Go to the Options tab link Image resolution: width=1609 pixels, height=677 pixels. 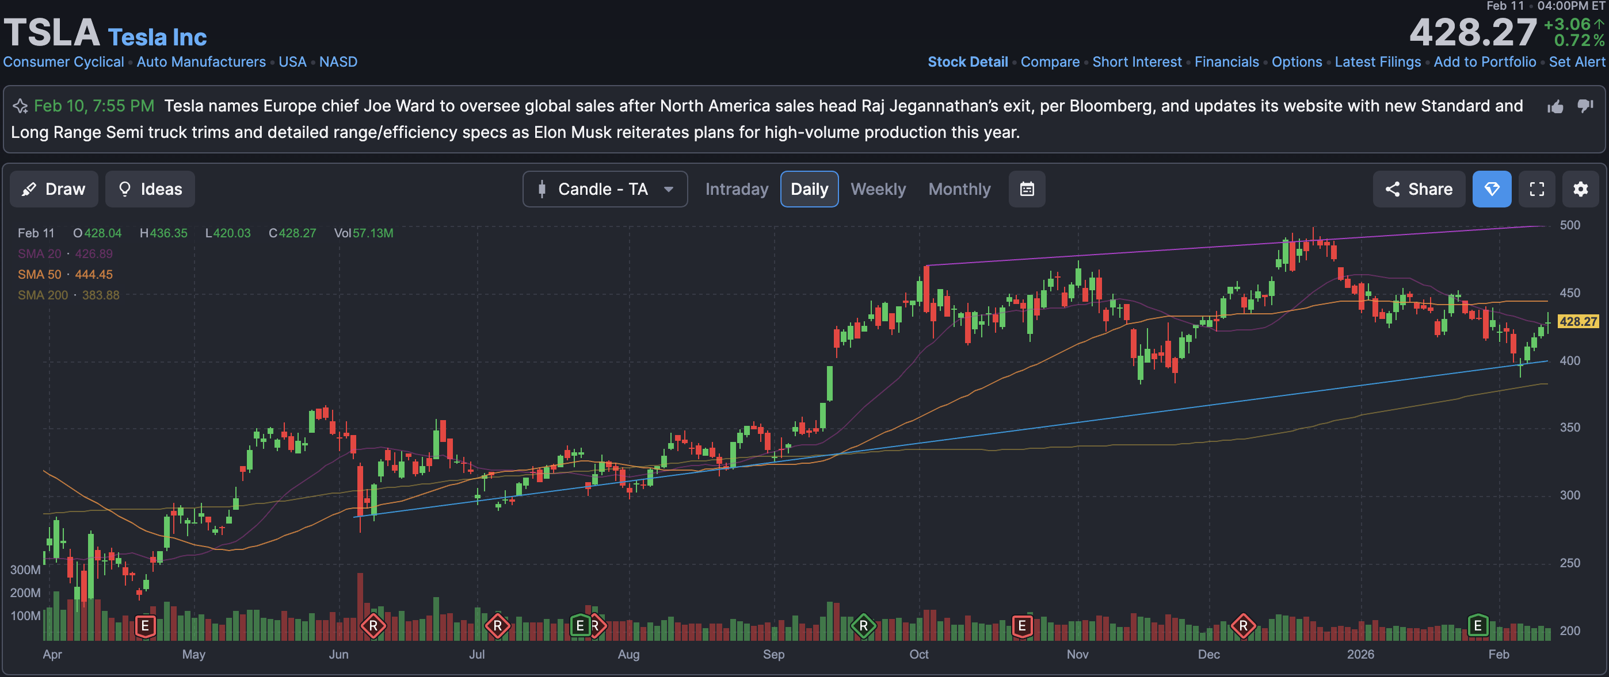(x=1296, y=61)
